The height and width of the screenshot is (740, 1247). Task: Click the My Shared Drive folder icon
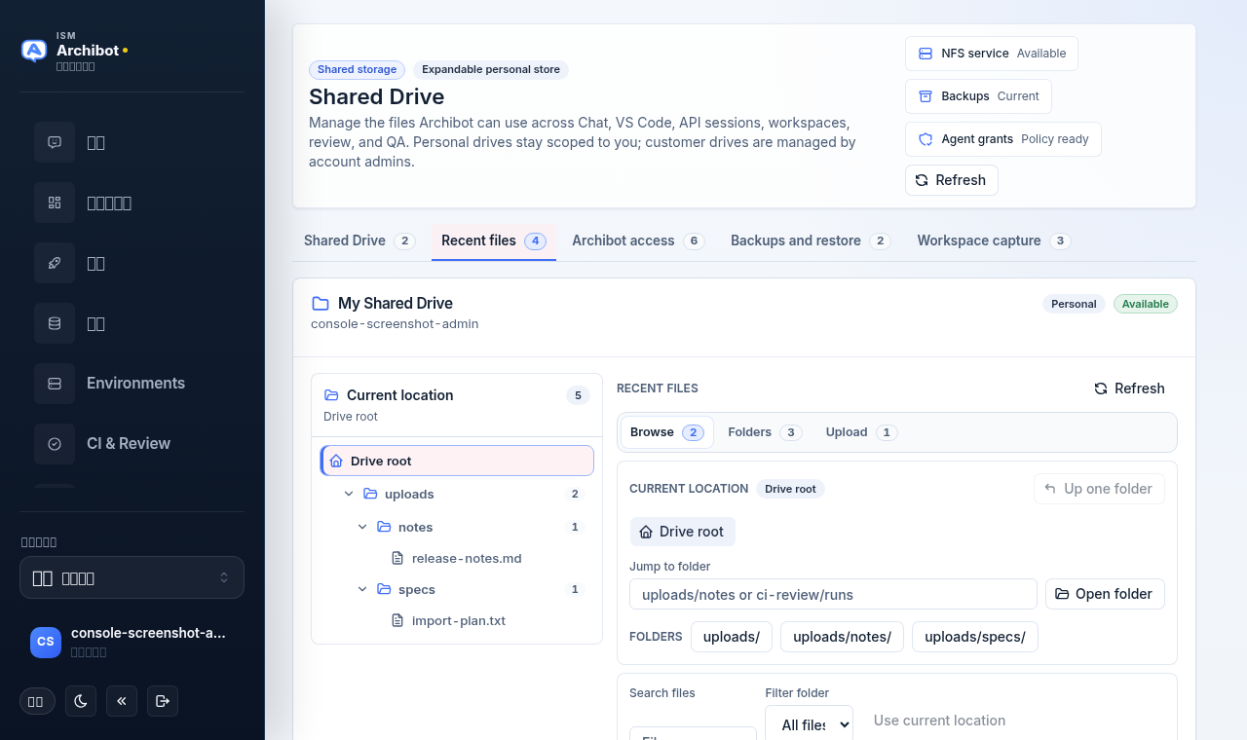click(x=320, y=304)
